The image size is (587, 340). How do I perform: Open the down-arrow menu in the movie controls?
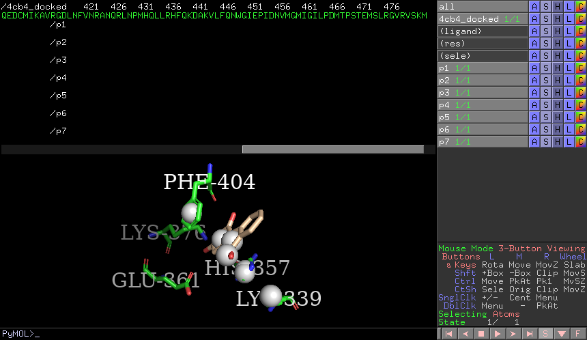click(x=562, y=334)
